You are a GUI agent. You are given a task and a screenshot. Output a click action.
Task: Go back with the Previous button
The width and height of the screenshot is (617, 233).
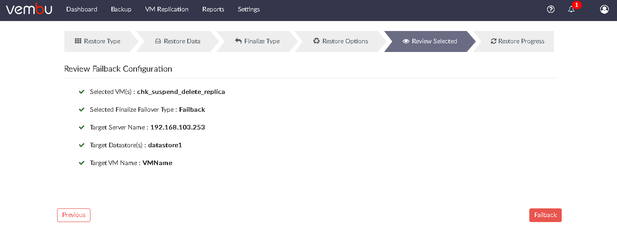pyautogui.click(x=74, y=215)
